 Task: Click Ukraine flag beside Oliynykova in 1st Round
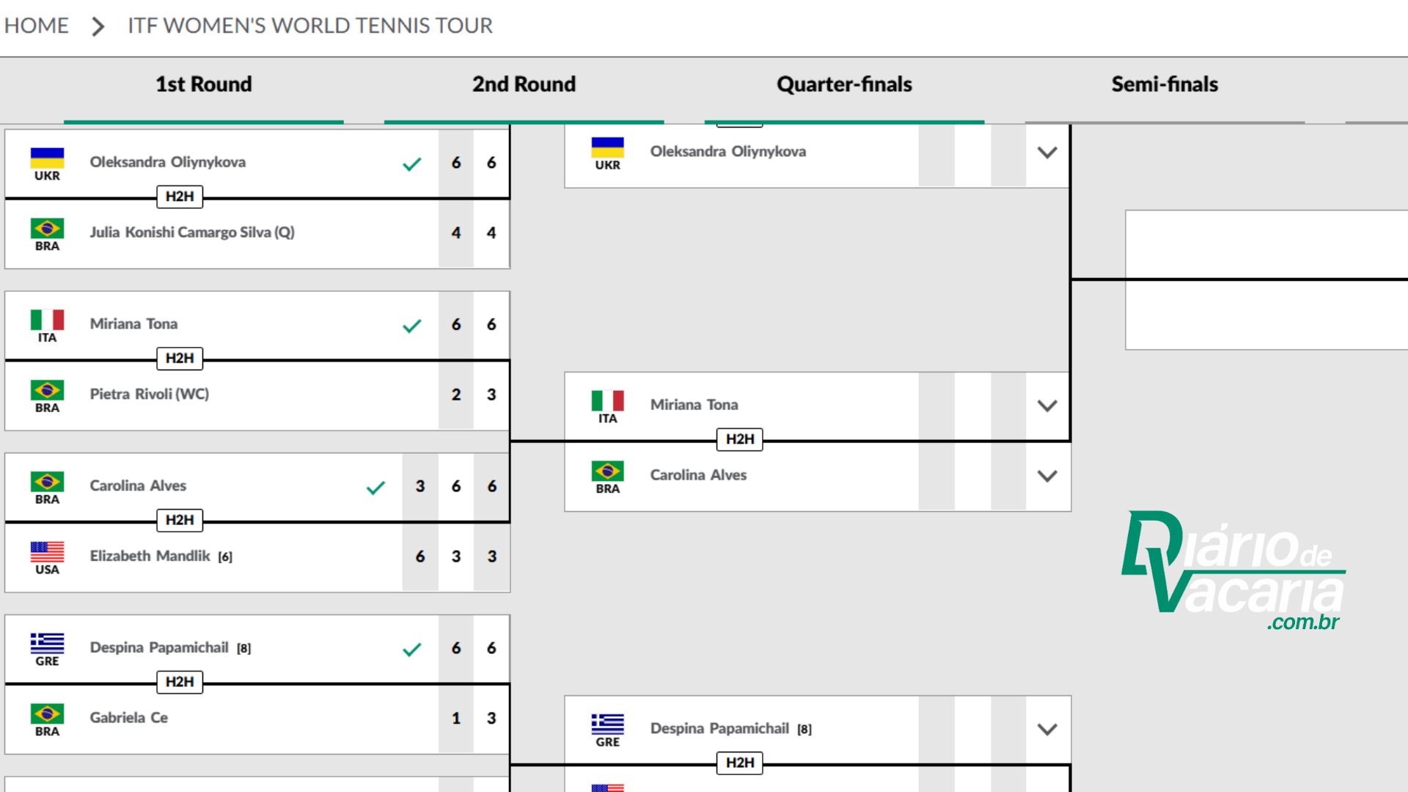point(47,158)
